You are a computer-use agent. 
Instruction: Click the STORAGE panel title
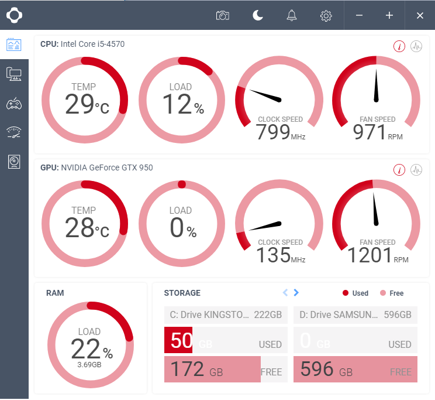[x=182, y=293]
